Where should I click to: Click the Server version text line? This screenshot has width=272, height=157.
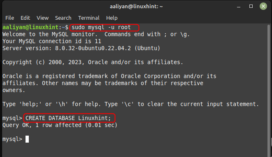pos(81,48)
